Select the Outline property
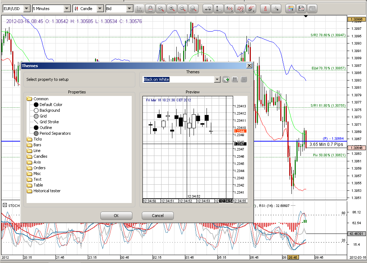367x263 pixels. [x=43, y=128]
